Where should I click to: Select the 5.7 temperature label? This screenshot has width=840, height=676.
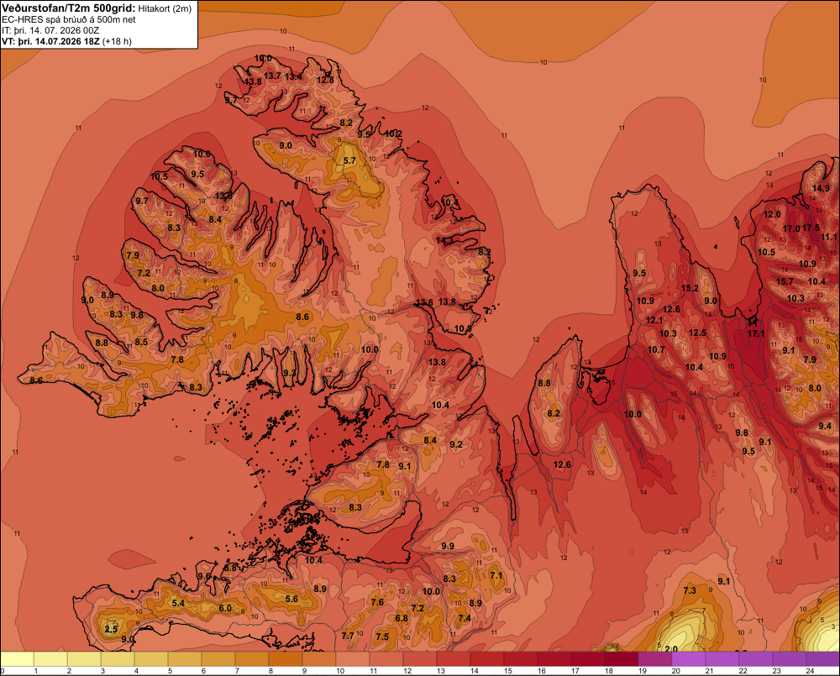(349, 160)
